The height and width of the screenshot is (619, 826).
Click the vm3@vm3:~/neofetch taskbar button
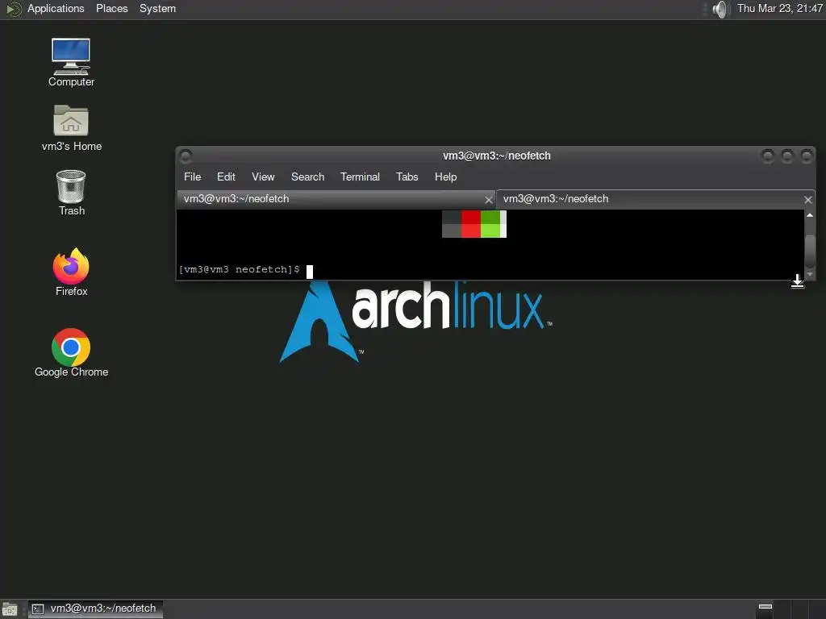pyautogui.click(x=95, y=609)
